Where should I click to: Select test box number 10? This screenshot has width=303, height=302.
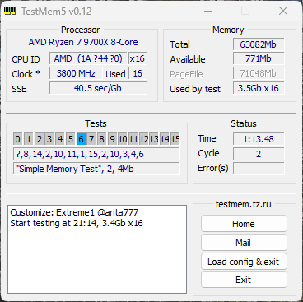coord(123,139)
